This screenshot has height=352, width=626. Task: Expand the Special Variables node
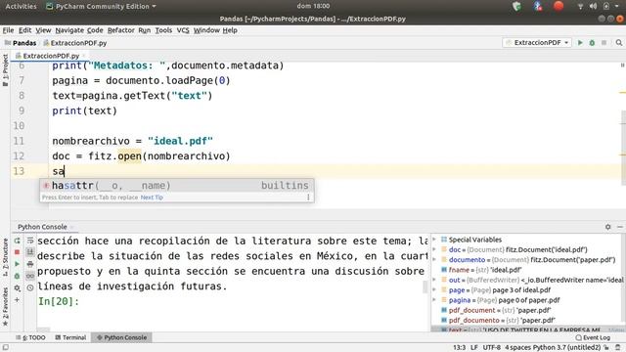pos(434,240)
